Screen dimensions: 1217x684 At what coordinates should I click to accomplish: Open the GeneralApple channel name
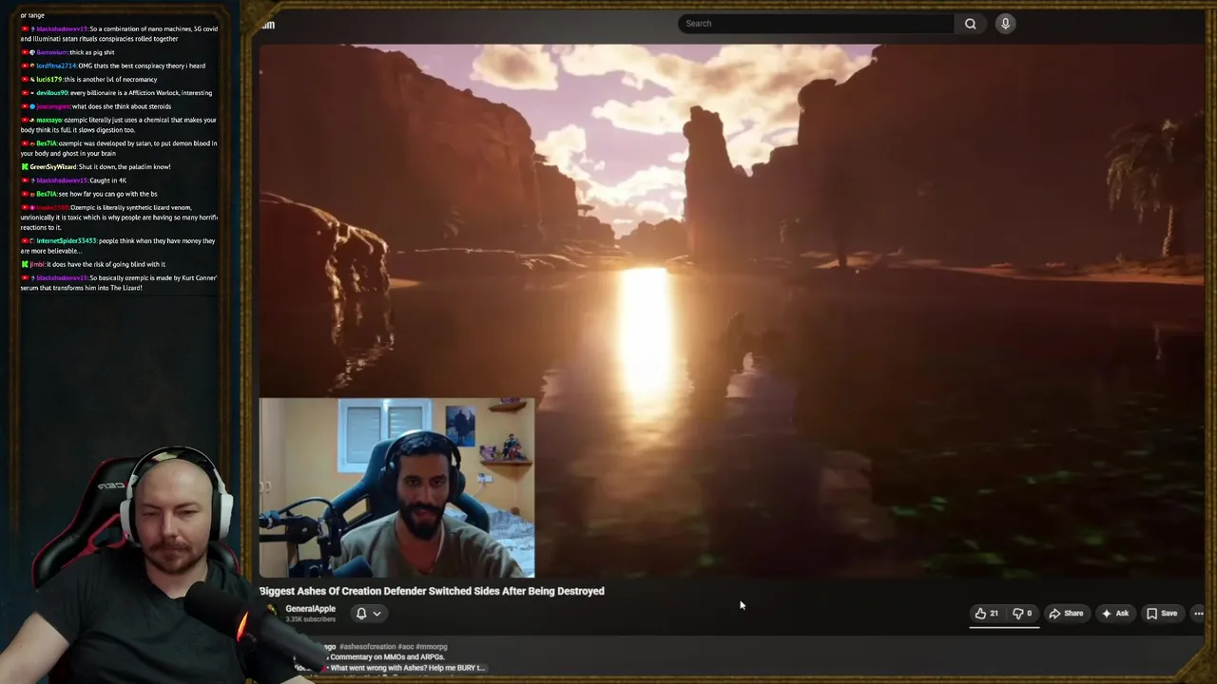click(x=310, y=609)
